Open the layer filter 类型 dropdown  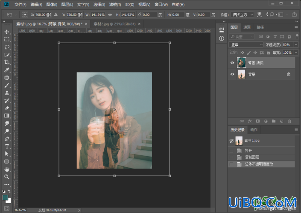(x=242, y=36)
